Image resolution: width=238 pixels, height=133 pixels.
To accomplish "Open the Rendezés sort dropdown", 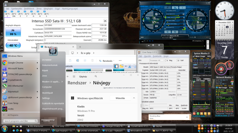I will click(x=107, y=61).
